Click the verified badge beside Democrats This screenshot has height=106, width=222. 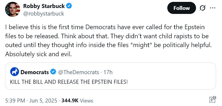[x=53, y=72]
